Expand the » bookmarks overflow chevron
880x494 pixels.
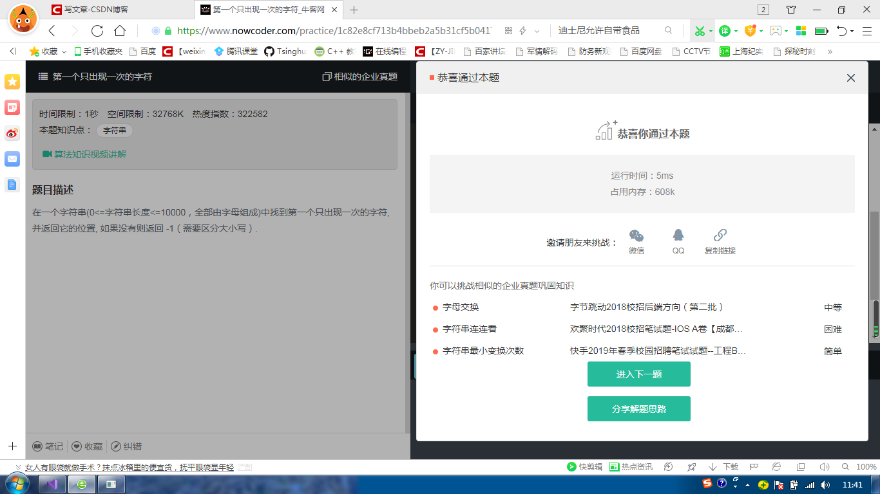tap(829, 51)
